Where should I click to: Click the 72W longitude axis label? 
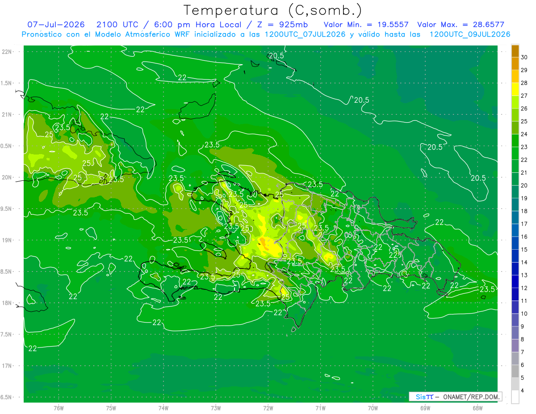click(268, 408)
